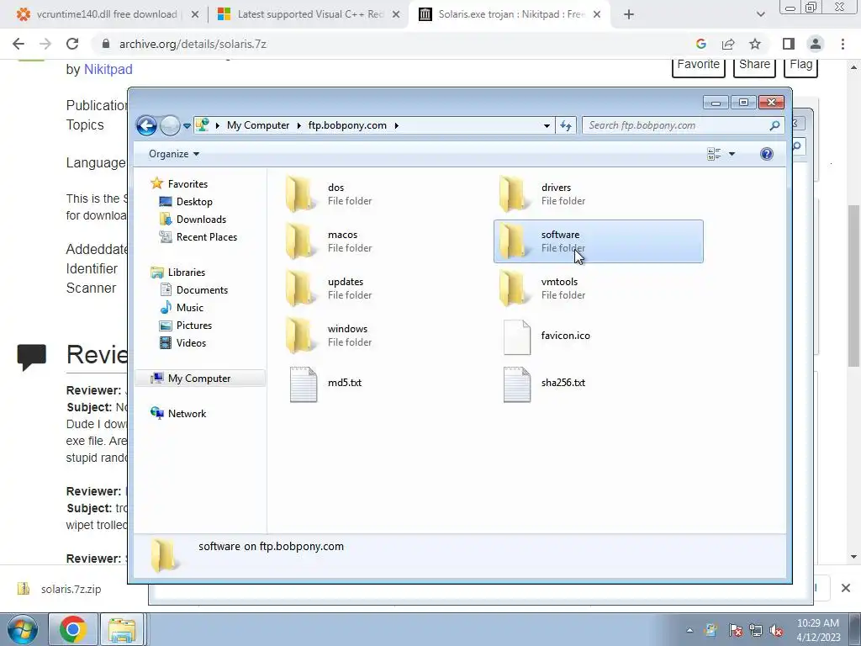Image resolution: width=861 pixels, height=646 pixels.
Task: Share this page from address bar
Action: pos(728,44)
